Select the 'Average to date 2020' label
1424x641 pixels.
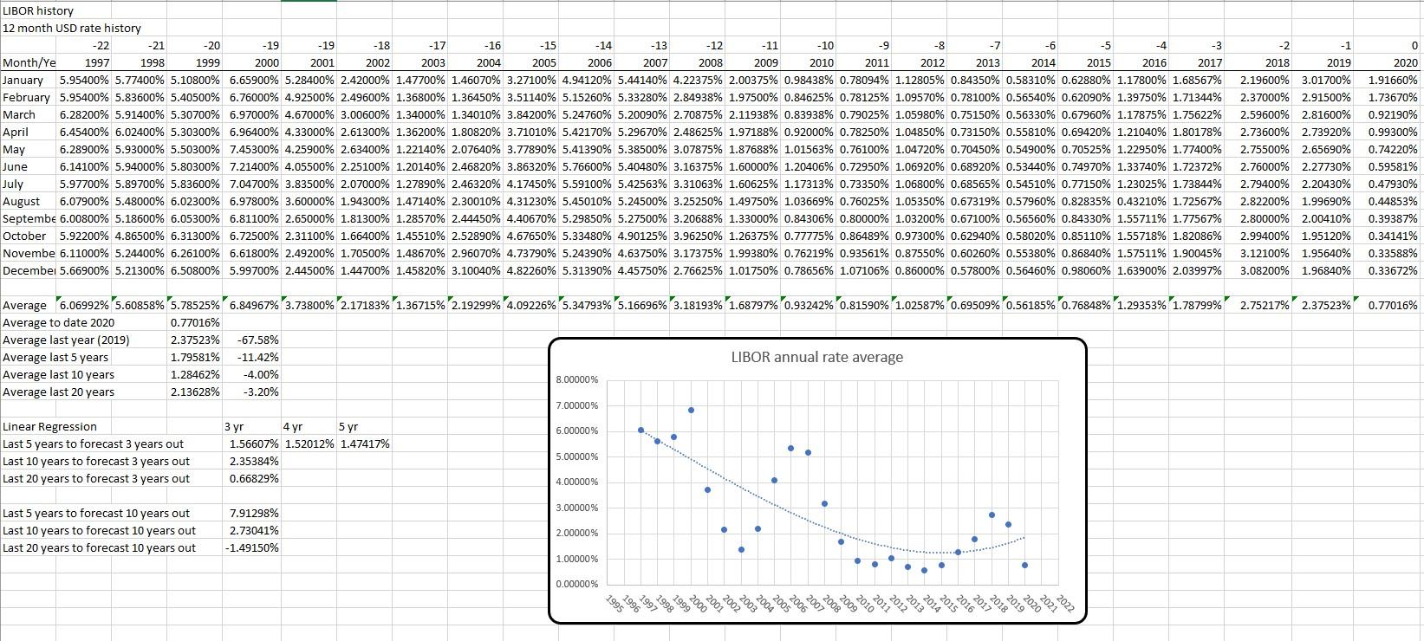point(58,322)
